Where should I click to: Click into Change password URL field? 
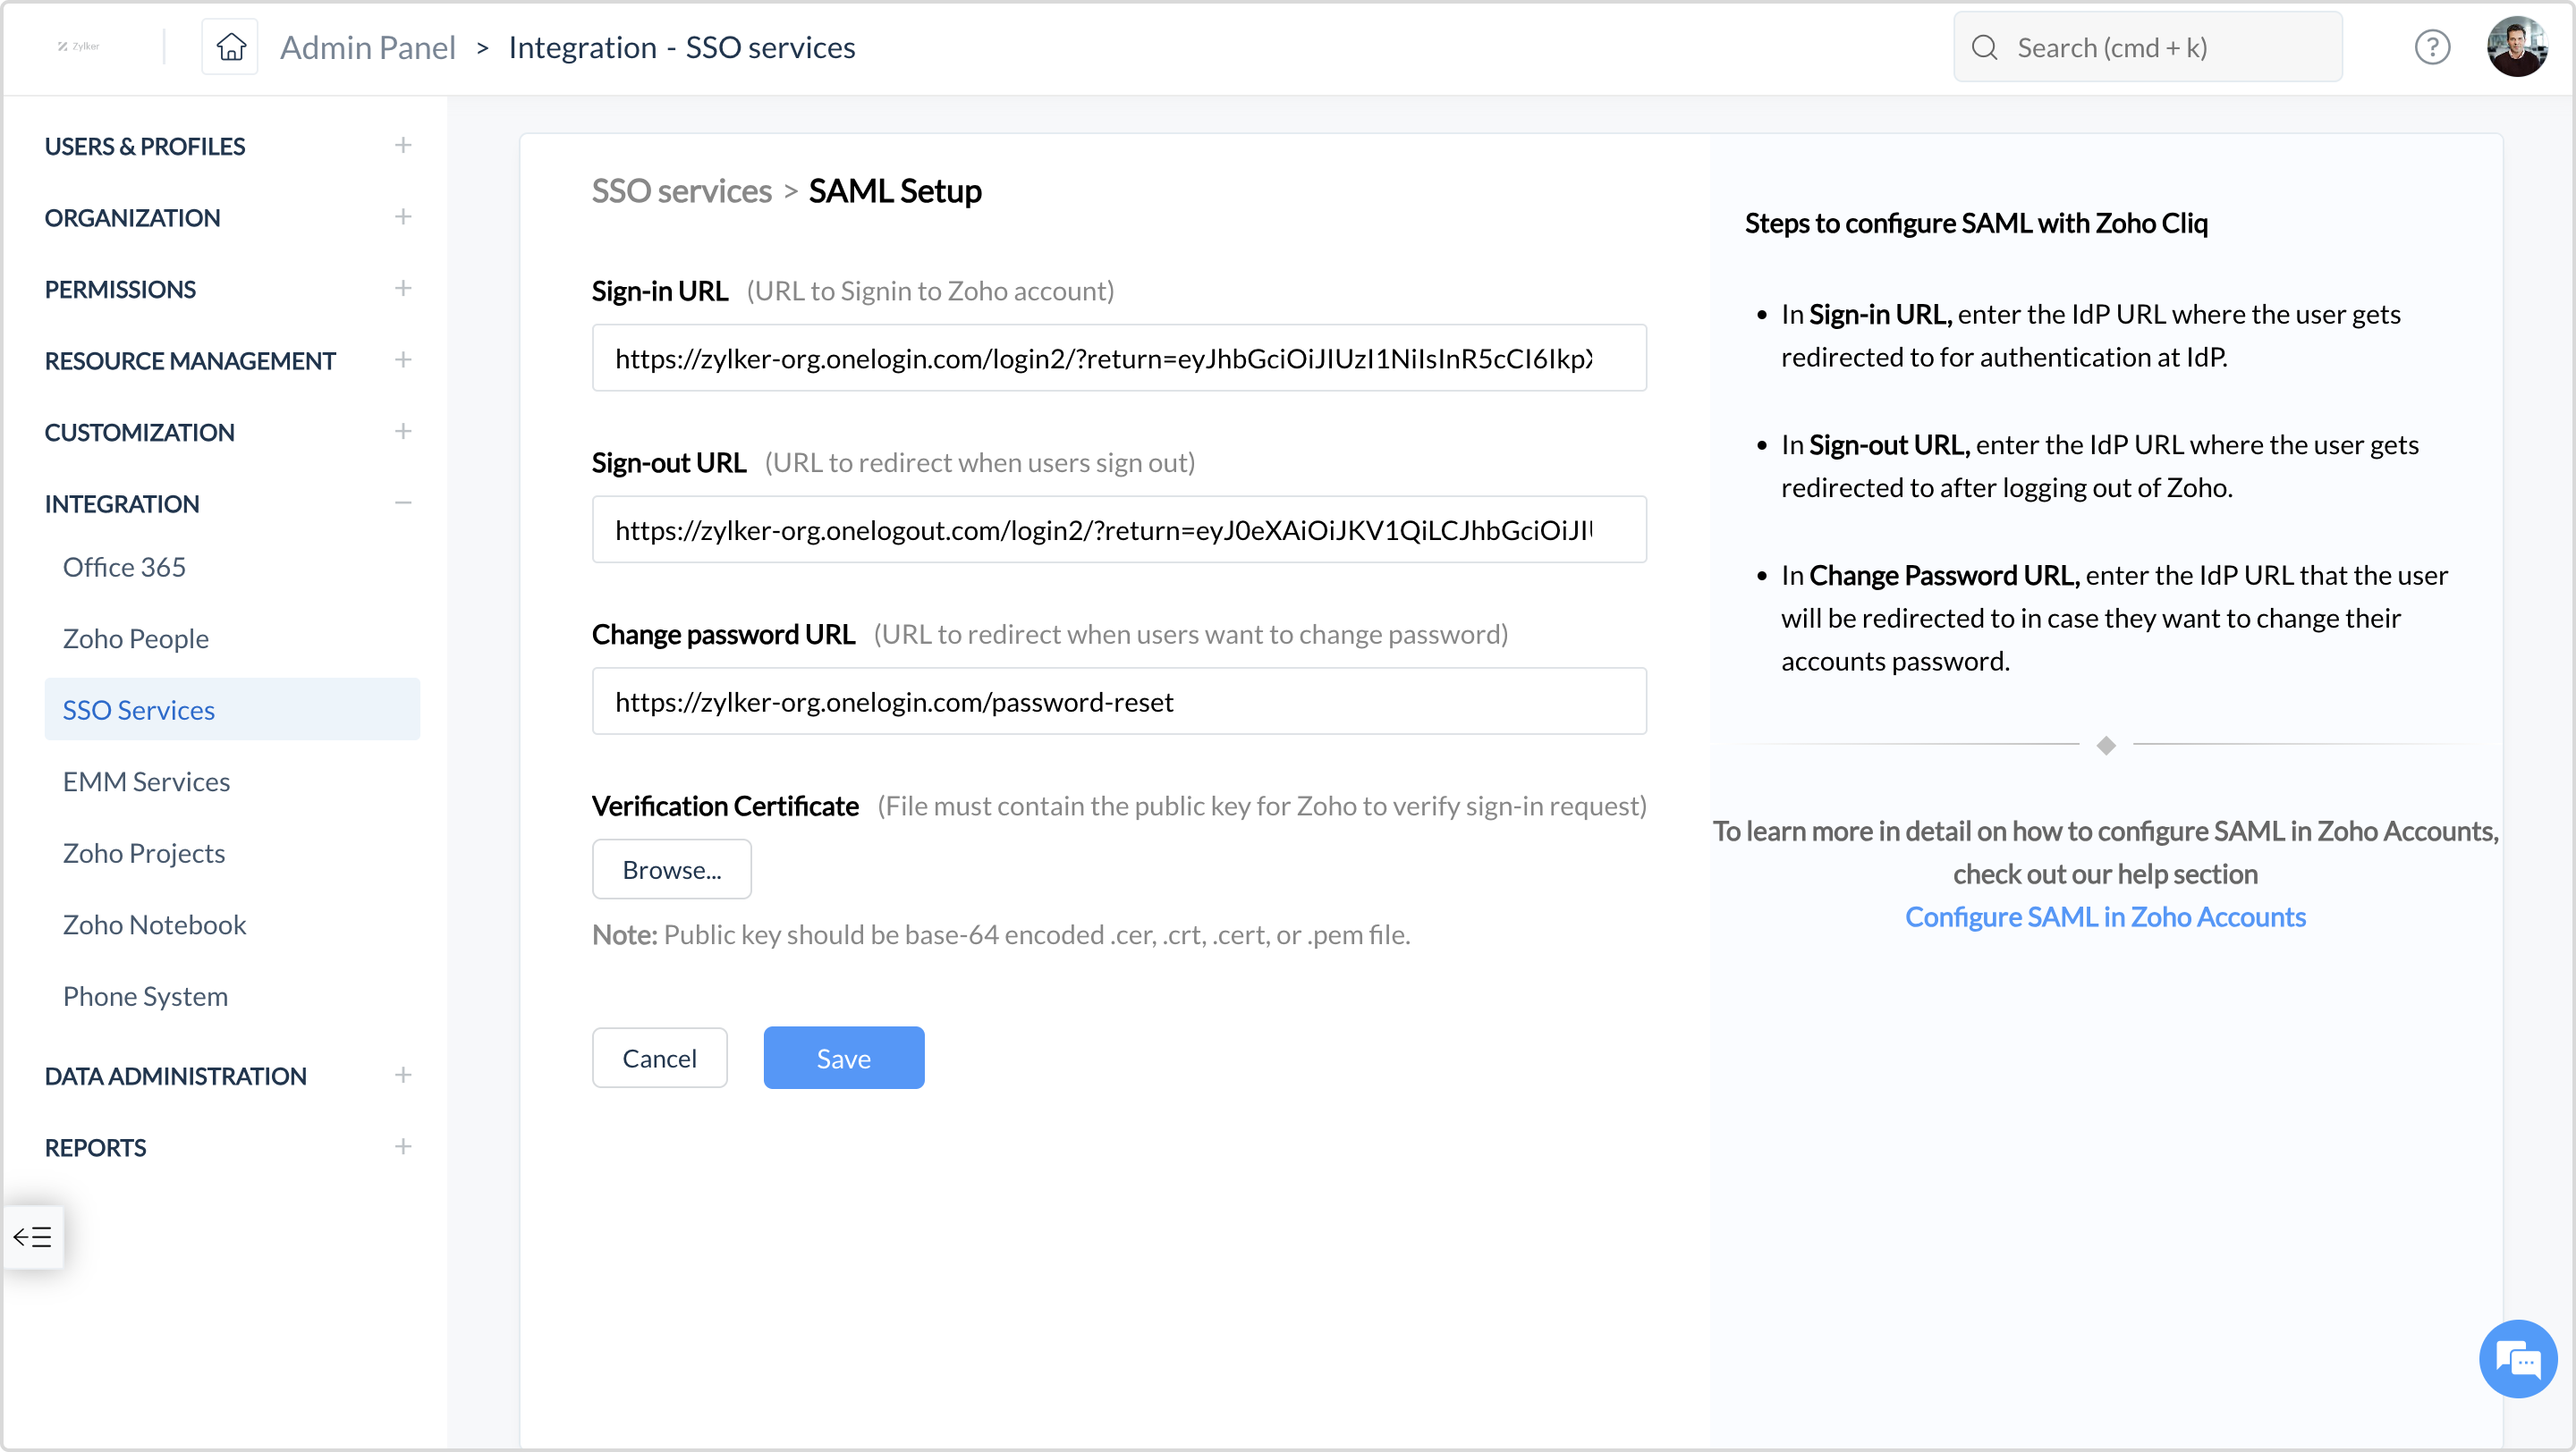(1119, 702)
